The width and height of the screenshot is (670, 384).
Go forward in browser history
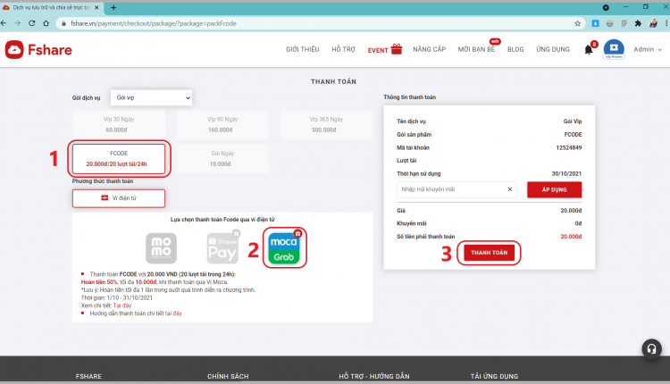tap(18, 23)
